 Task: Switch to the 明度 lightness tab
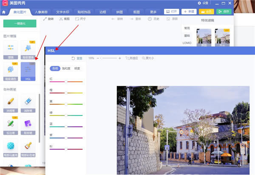coord(77,69)
